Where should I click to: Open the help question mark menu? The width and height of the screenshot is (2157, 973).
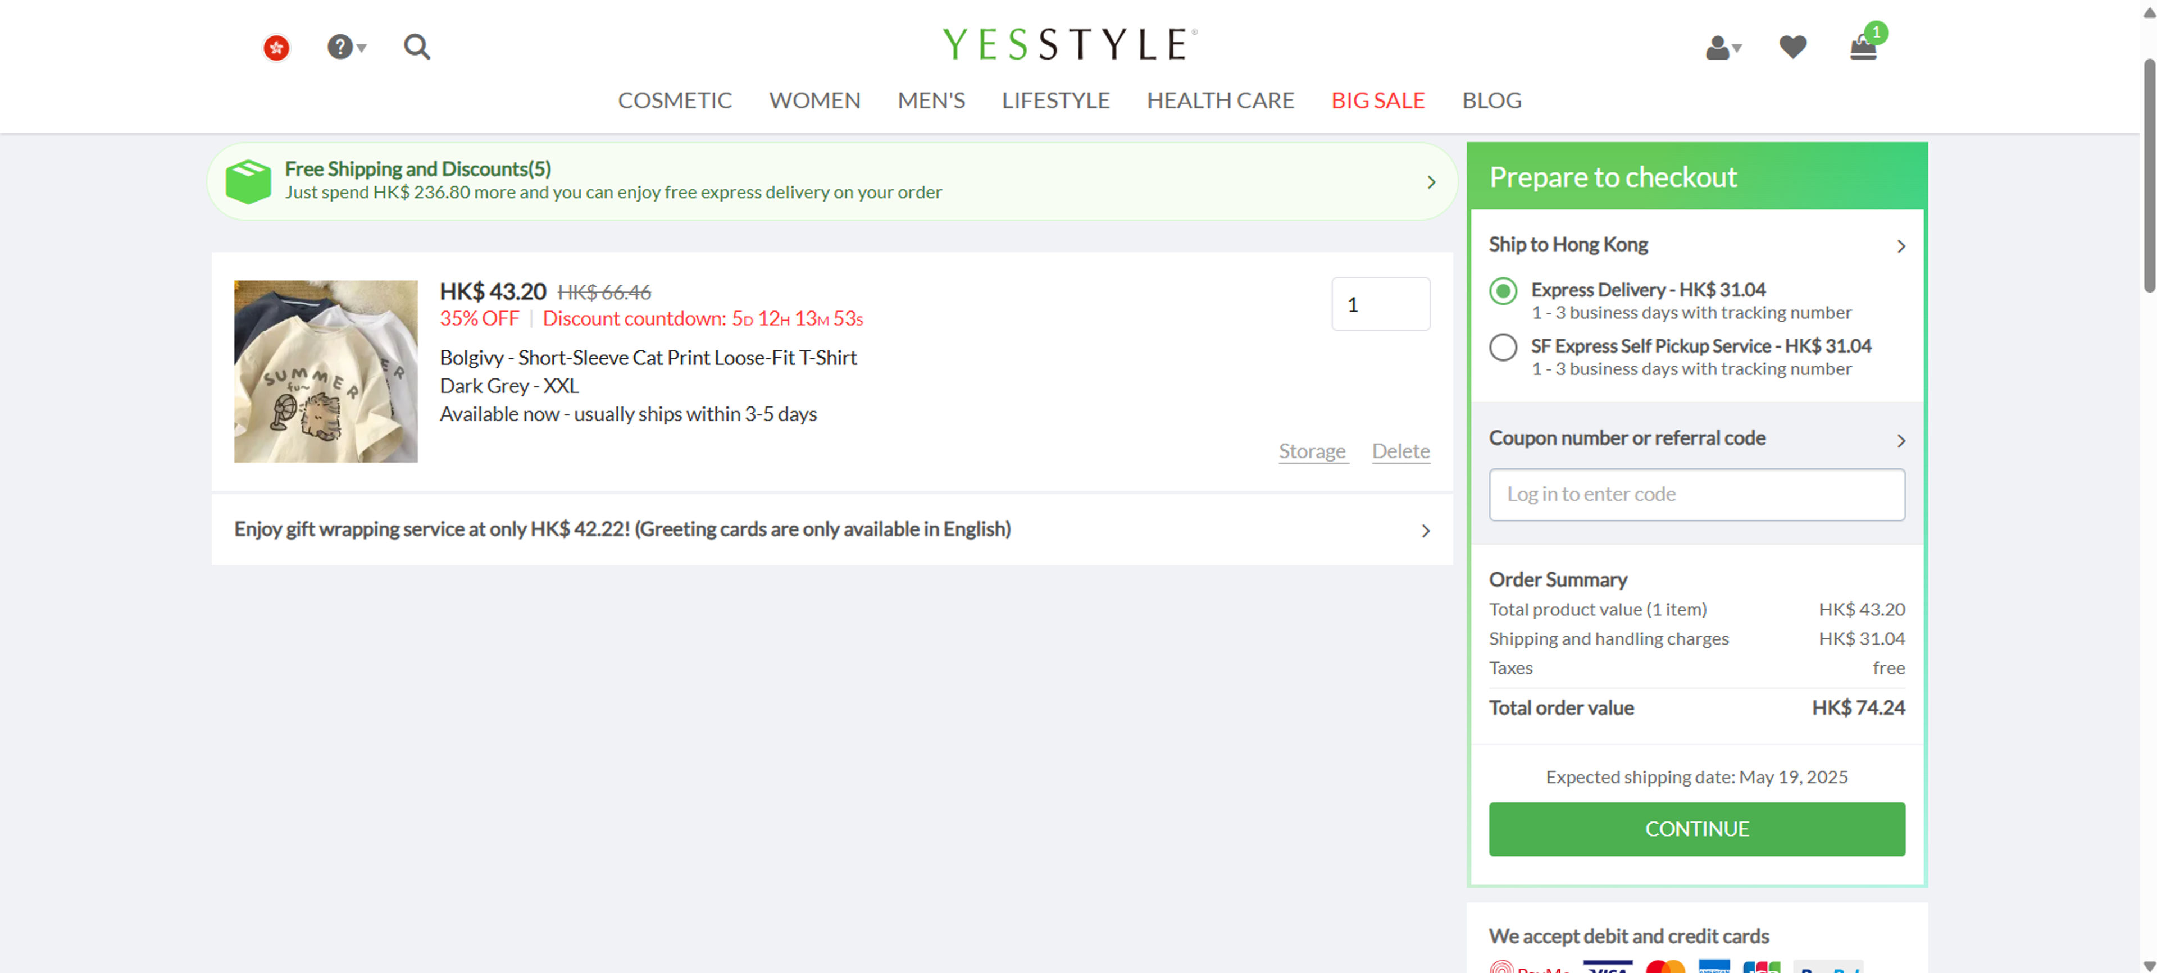tap(346, 47)
